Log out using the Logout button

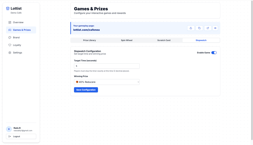pos(21,136)
